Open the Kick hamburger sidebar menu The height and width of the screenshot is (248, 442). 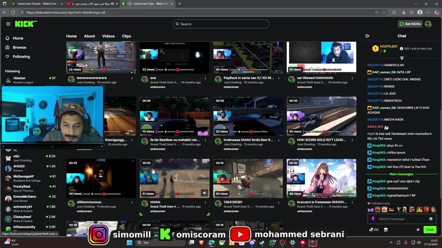8,24
